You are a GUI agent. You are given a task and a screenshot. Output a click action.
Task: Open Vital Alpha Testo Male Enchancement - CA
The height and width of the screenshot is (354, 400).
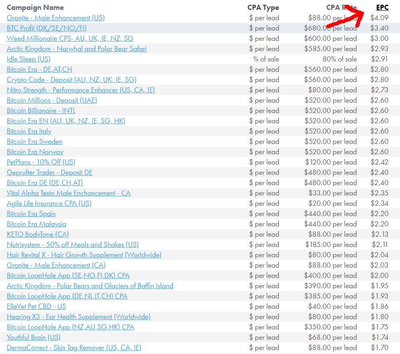tap(69, 193)
